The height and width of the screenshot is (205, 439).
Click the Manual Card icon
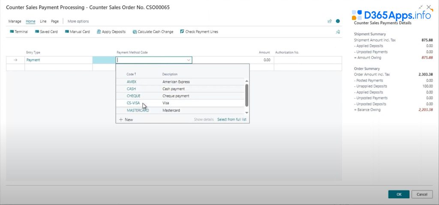[x=67, y=32]
